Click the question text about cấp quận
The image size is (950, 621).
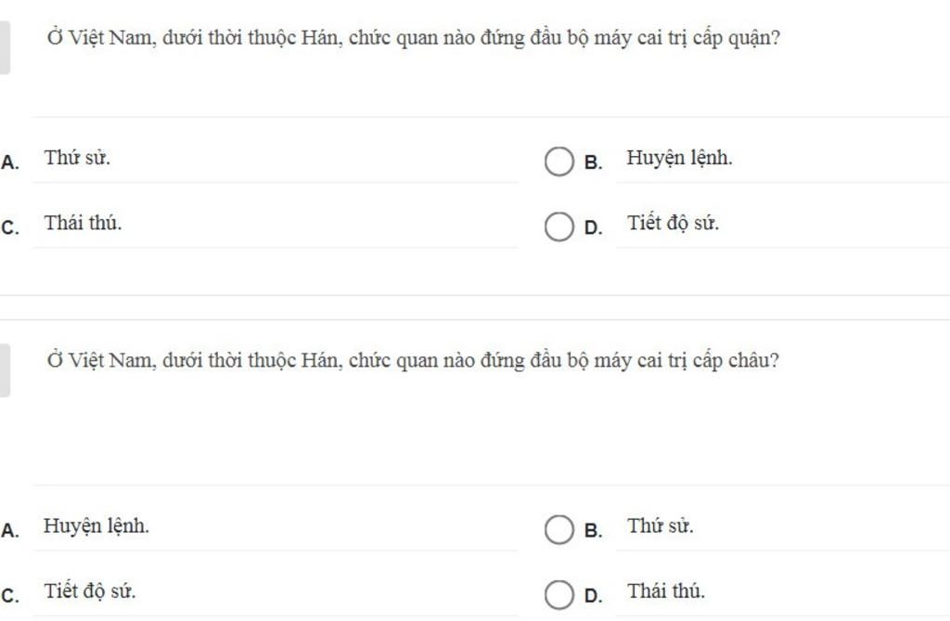[x=413, y=38]
